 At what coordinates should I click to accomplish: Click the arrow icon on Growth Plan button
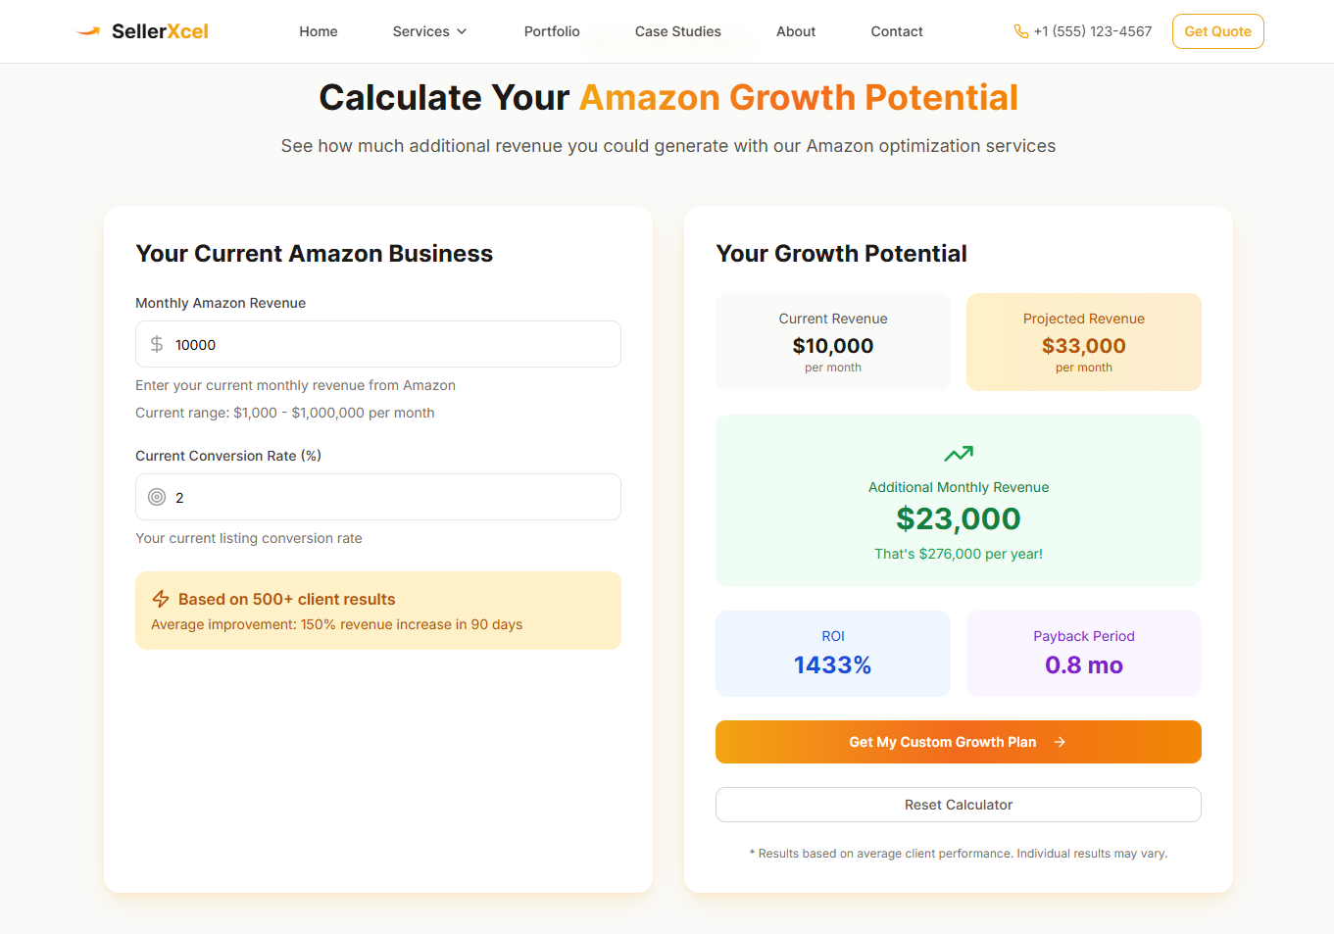[1060, 742]
